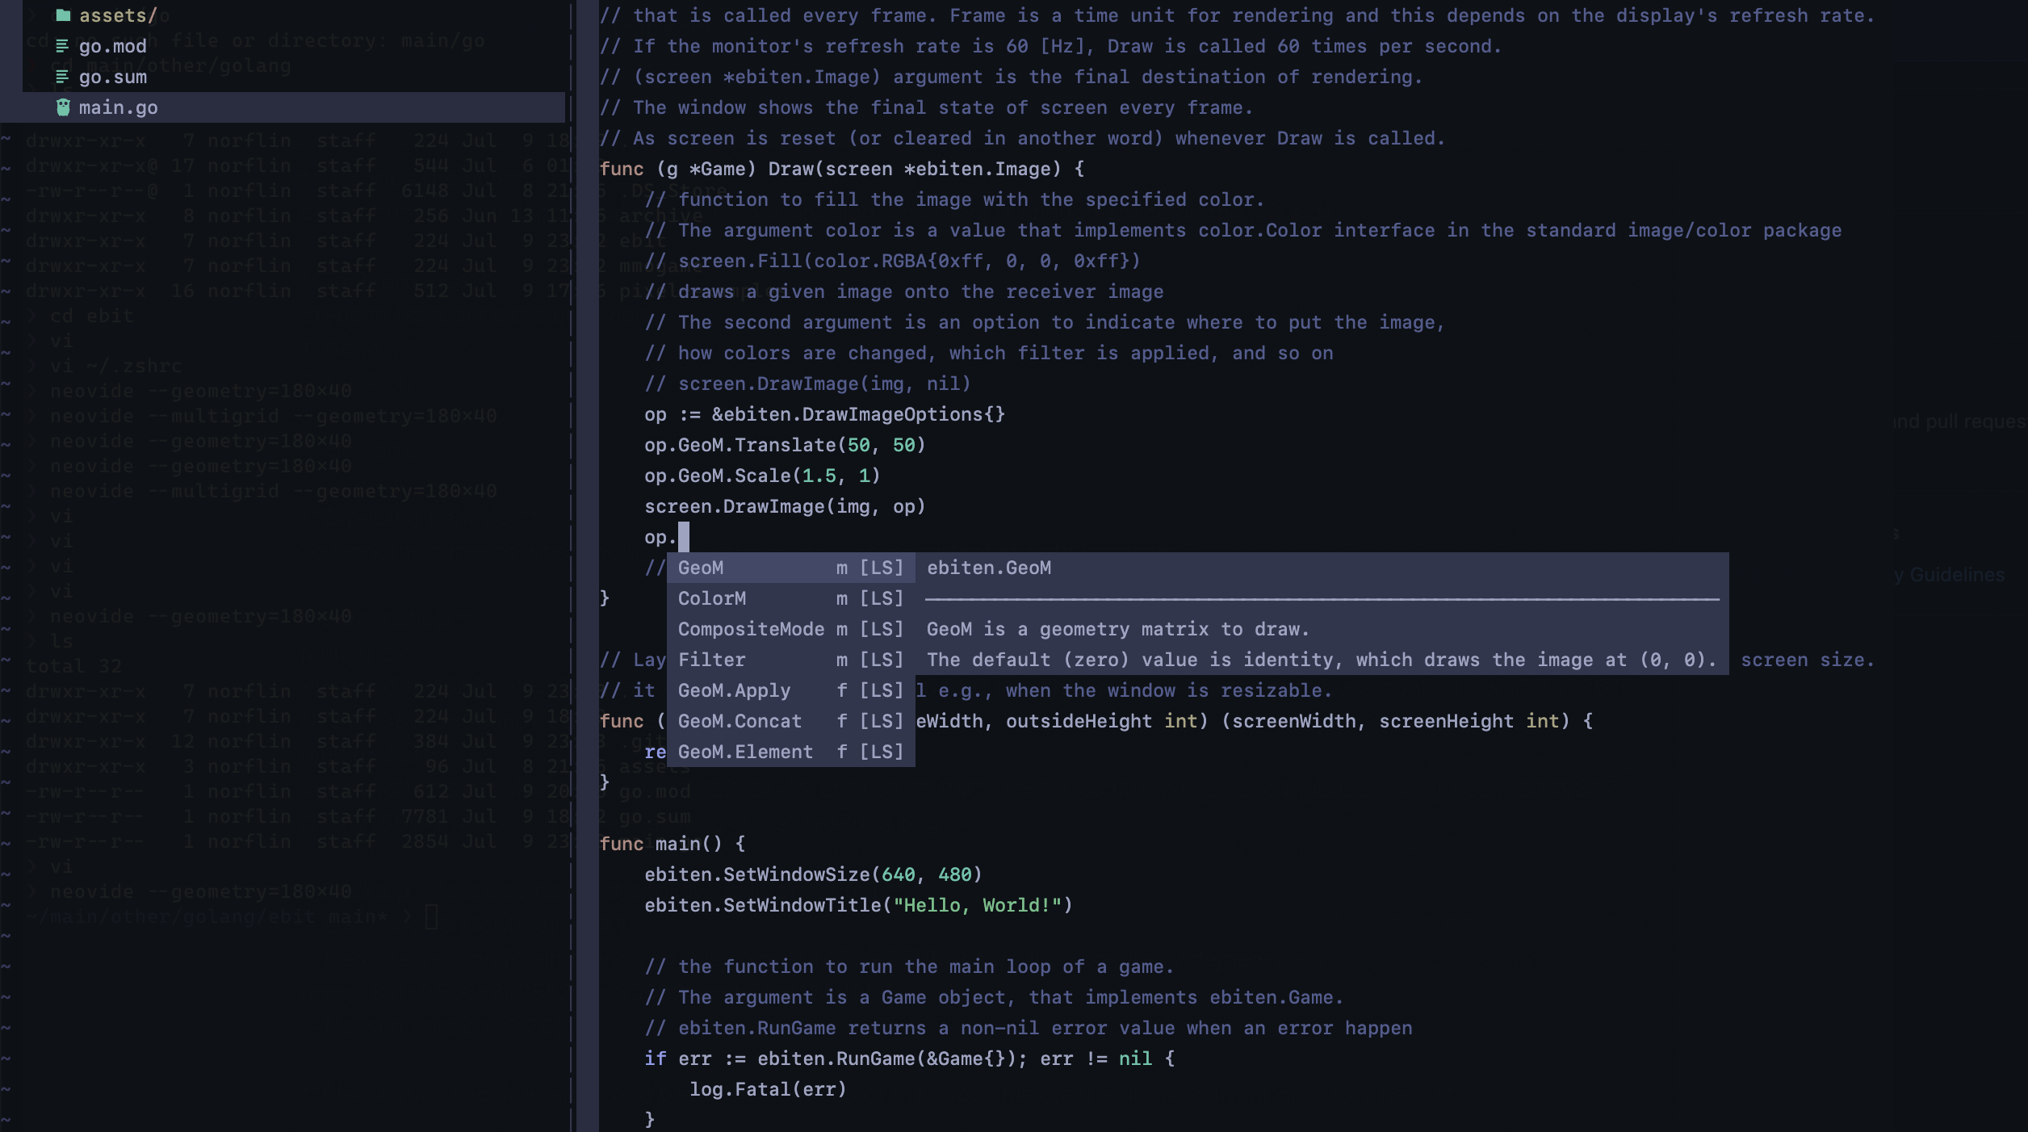Expand the GeoM.Apply completion entry
Image resolution: width=2028 pixels, height=1132 pixels.
734,690
